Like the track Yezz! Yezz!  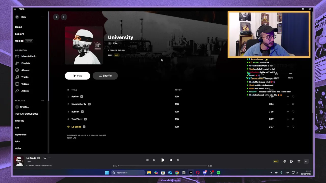(x=293, y=119)
